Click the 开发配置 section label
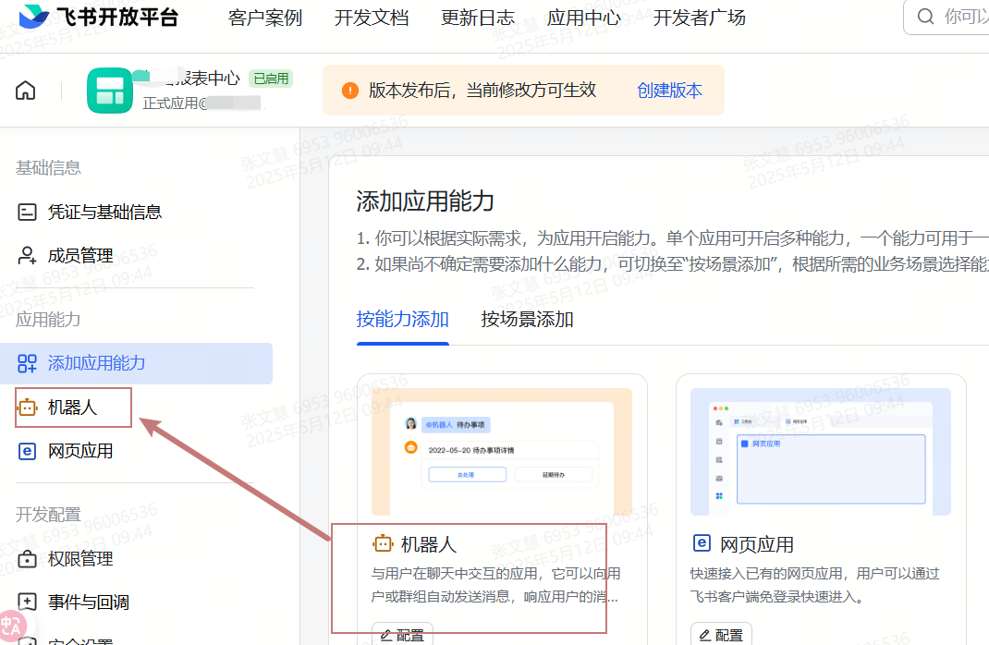The width and height of the screenshot is (989, 645). coord(48,515)
